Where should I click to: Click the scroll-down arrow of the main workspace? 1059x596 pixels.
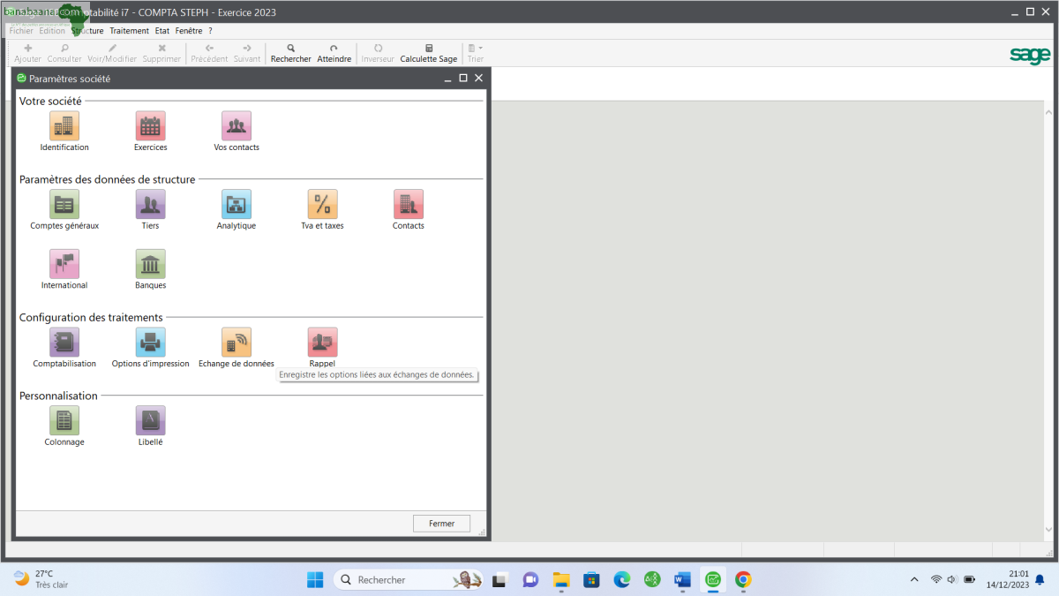click(x=1049, y=530)
